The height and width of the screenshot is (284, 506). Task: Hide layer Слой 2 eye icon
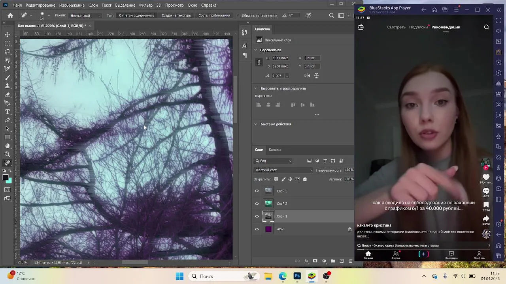click(x=257, y=204)
